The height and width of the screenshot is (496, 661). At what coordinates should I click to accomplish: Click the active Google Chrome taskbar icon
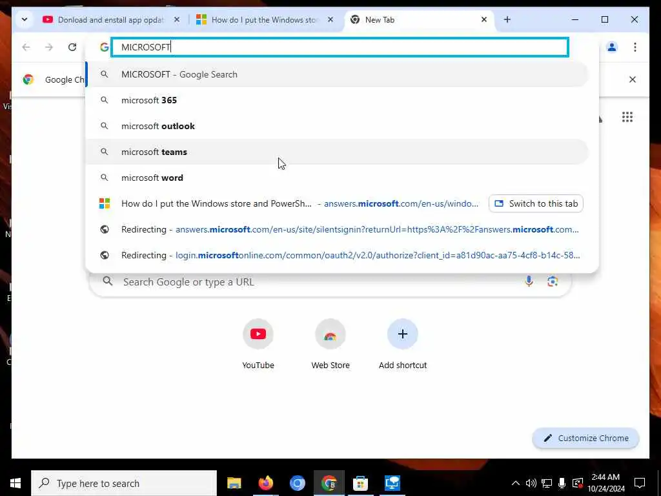[x=329, y=483]
